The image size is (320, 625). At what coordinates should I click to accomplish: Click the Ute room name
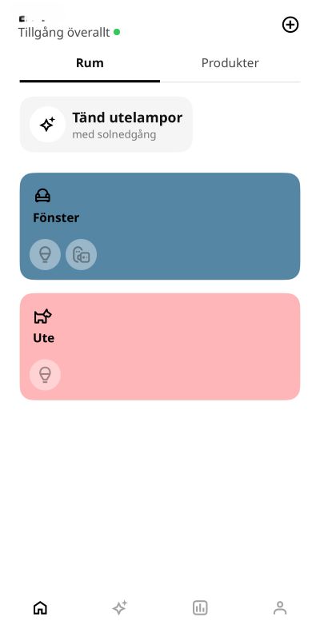pyautogui.click(x=43, y=338)
